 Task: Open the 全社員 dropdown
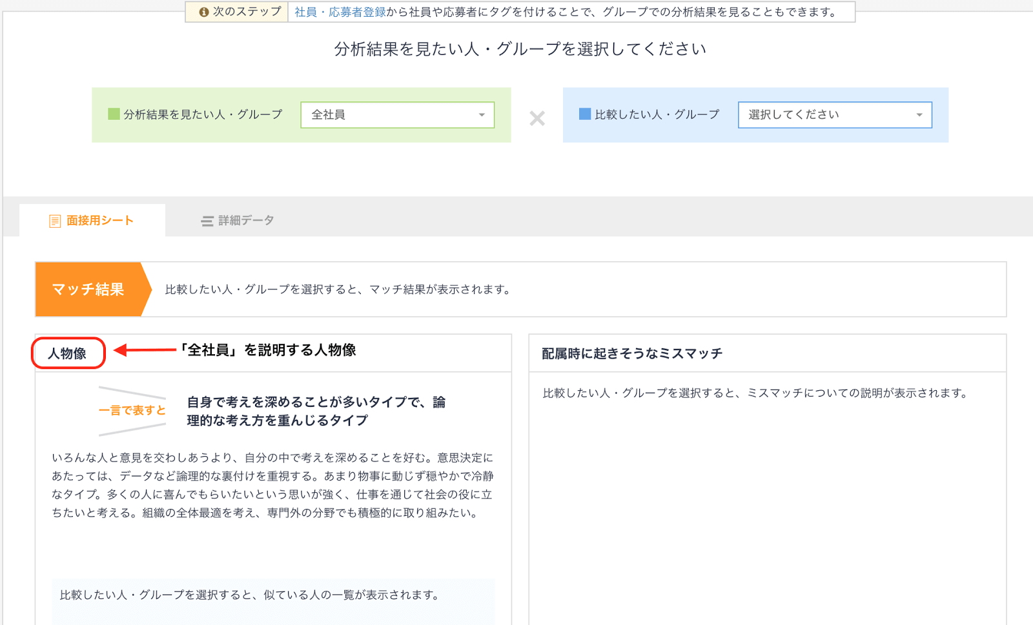pyautogui.click(x=396, y=115)
